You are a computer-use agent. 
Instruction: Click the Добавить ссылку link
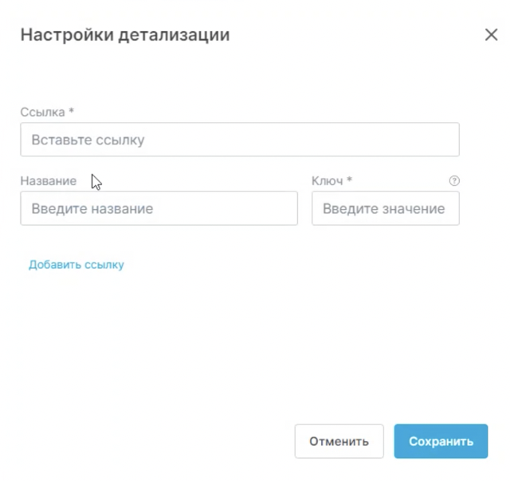pos(76,265)
